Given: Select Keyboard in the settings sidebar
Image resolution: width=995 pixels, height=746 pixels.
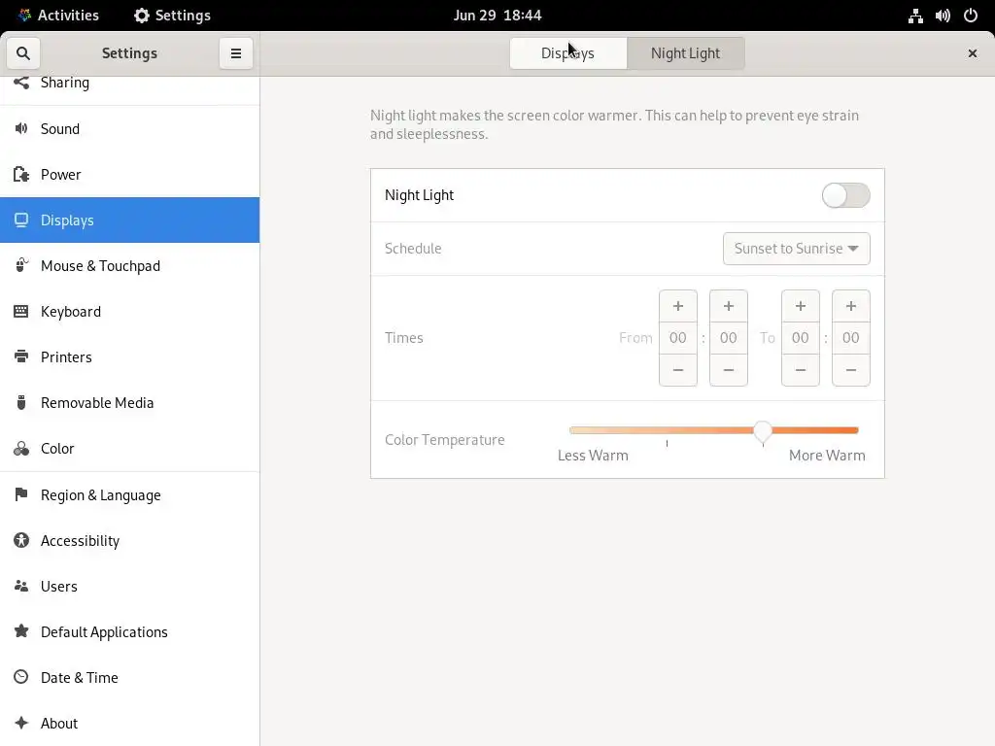Looking at the screenshot, I should coord(129,312).
